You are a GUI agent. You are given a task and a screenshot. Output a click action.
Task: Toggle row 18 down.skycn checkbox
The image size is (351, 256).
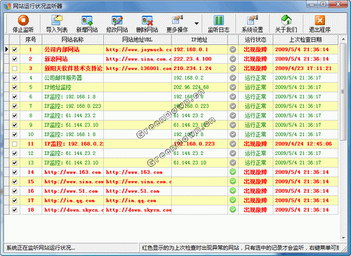15,210
